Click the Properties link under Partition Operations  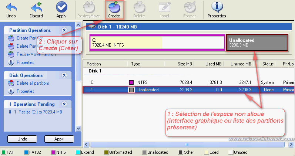(x=26, y=62)
